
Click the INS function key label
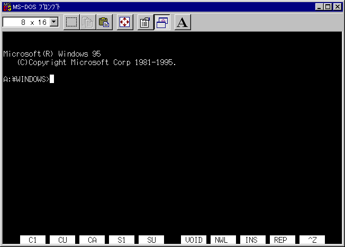click(x=253, y=240)
